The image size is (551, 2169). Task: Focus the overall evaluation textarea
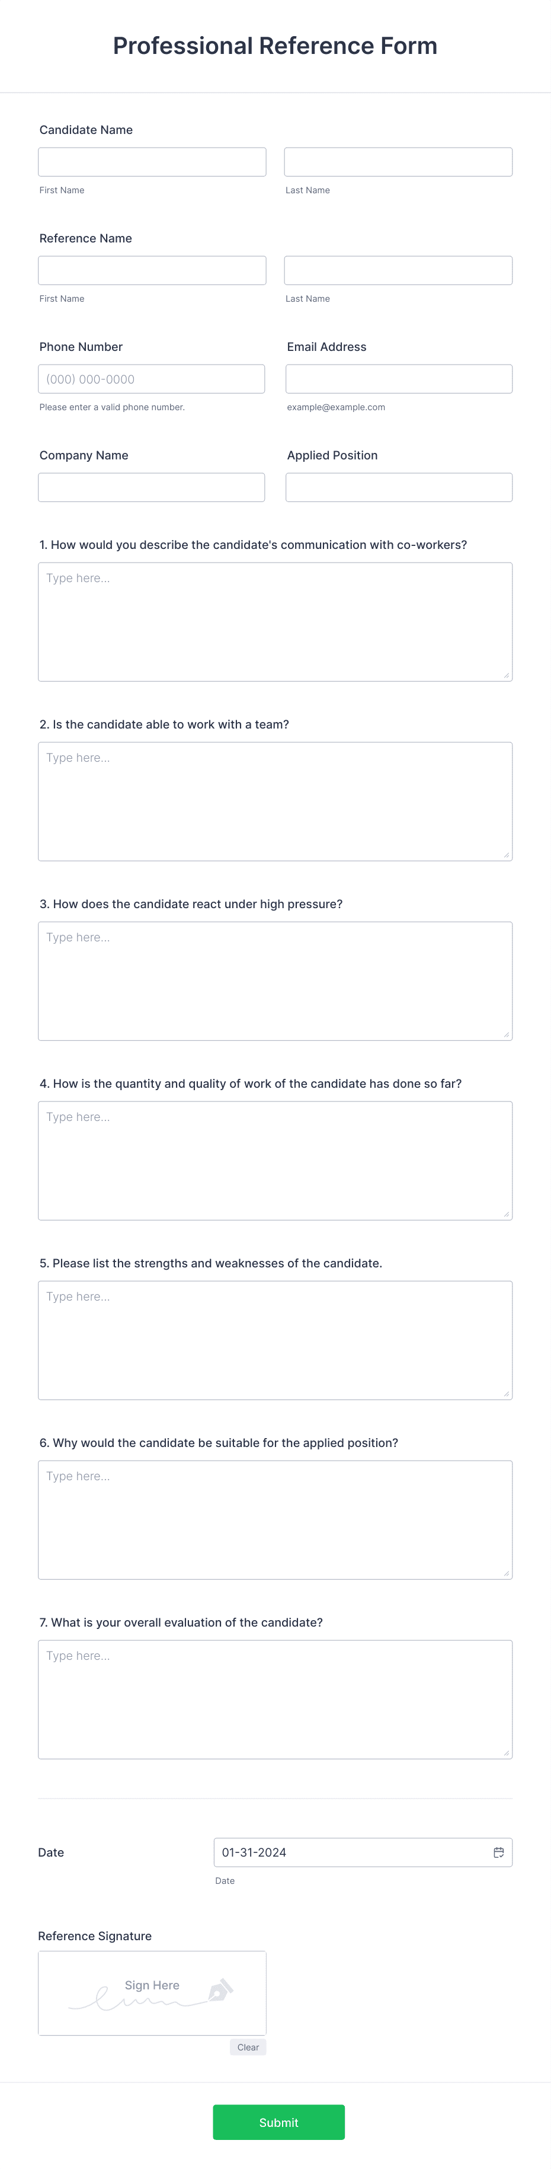[275, 1699]
